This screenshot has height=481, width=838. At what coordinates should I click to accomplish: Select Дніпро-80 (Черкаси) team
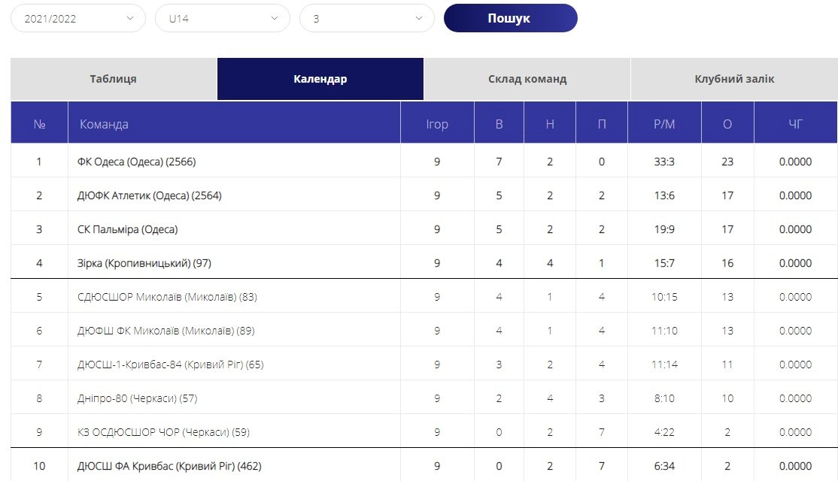point(137,398)
